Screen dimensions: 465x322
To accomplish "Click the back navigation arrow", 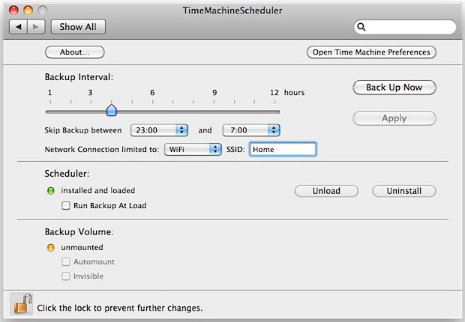I will coord(19,27).
